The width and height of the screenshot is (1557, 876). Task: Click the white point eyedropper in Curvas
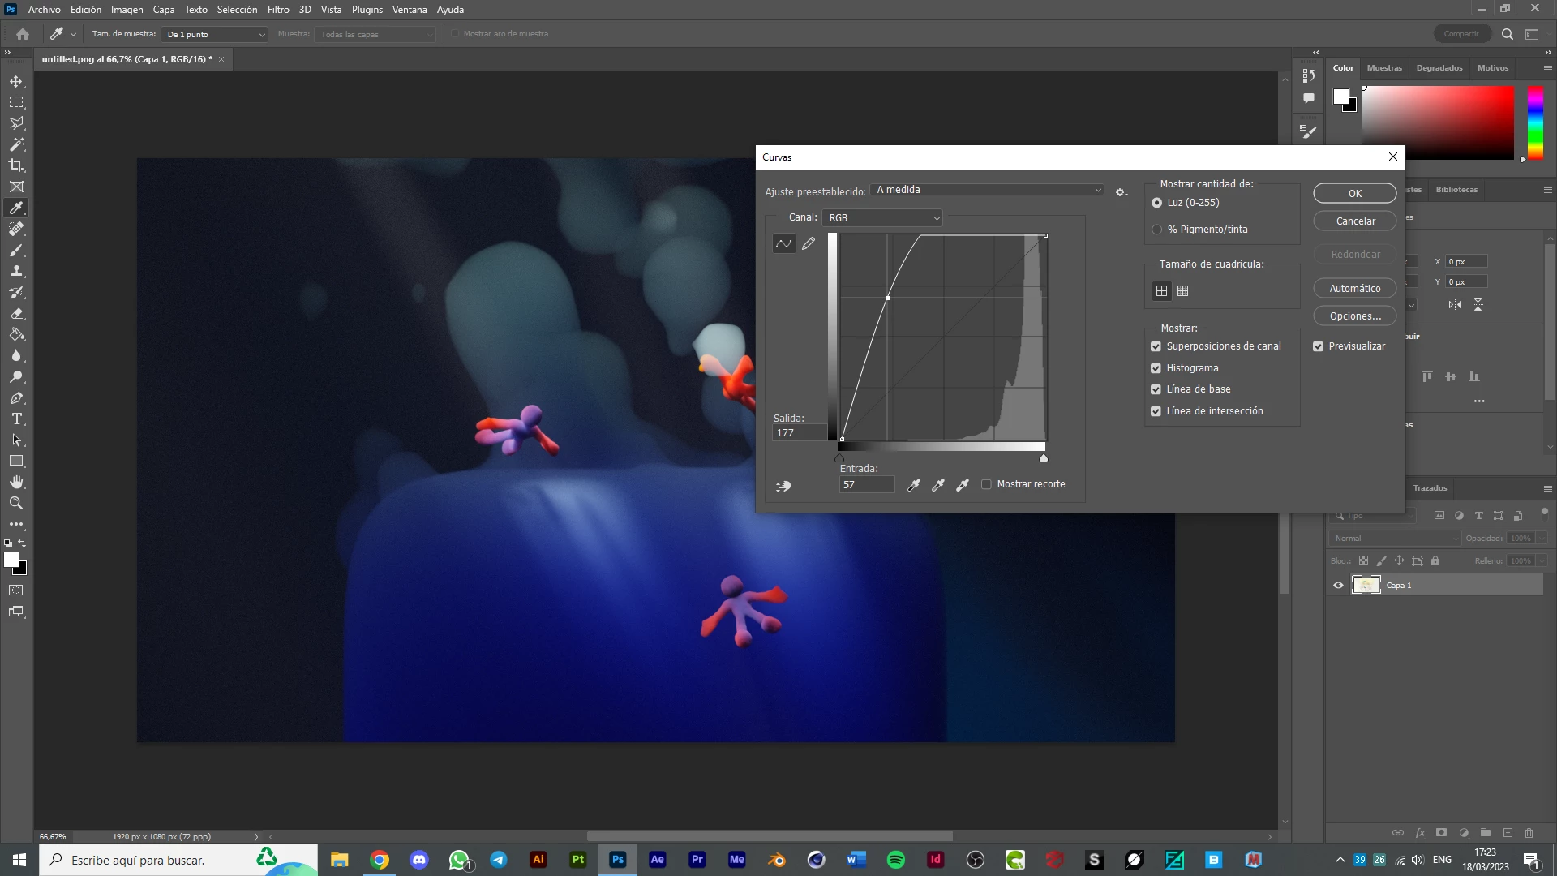pyautogui.click(x=963, y=485)
